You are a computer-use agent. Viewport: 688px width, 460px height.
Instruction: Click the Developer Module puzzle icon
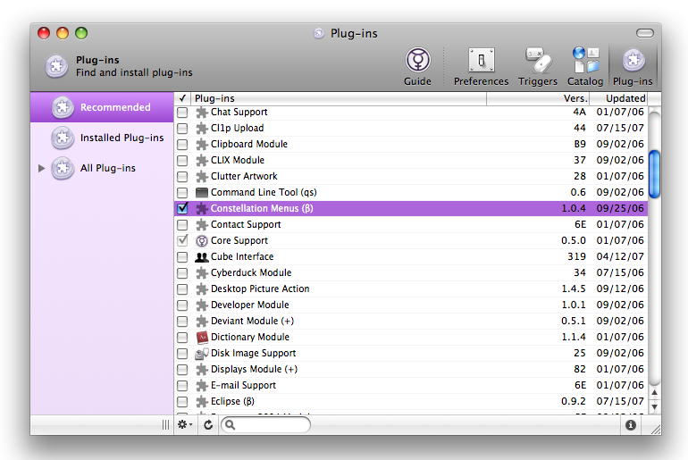click(201, 305)
